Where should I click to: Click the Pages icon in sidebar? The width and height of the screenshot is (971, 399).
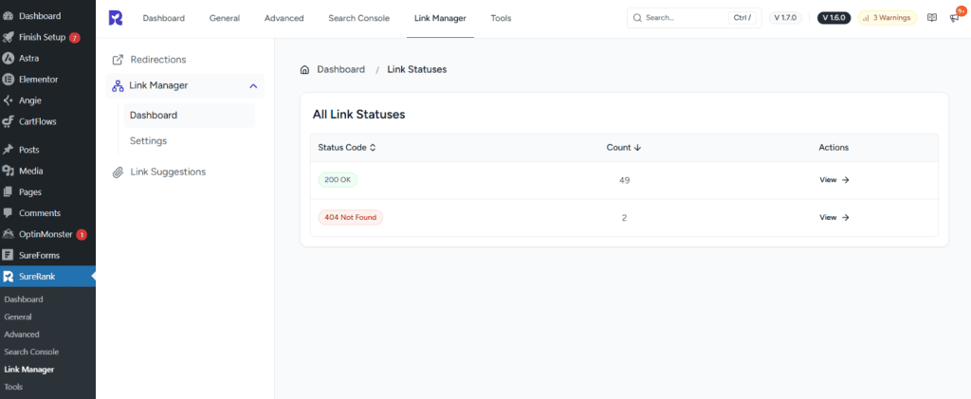pos(8,191)
